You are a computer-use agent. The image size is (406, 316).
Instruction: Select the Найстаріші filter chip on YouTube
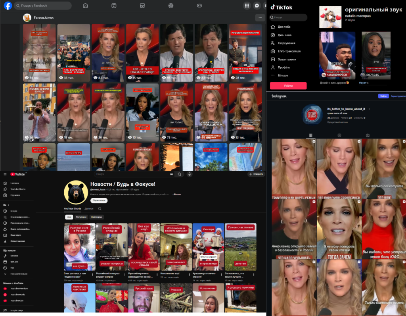pos(97,217)
